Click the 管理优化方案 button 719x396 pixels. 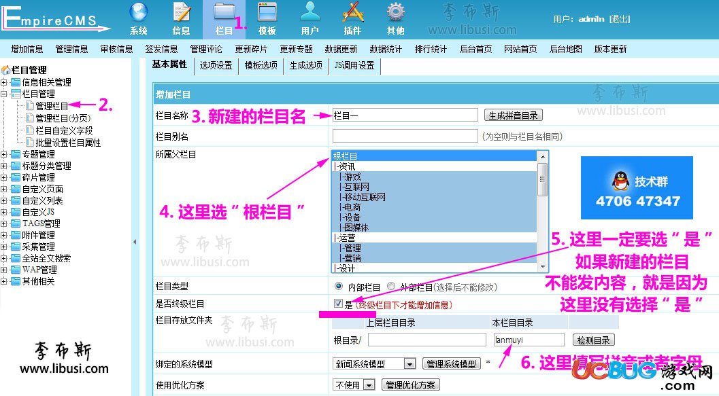point(410,385)
